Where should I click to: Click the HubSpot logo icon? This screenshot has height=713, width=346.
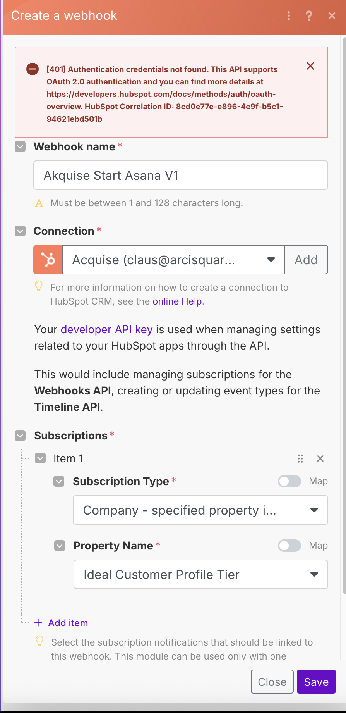click(48, 260)
